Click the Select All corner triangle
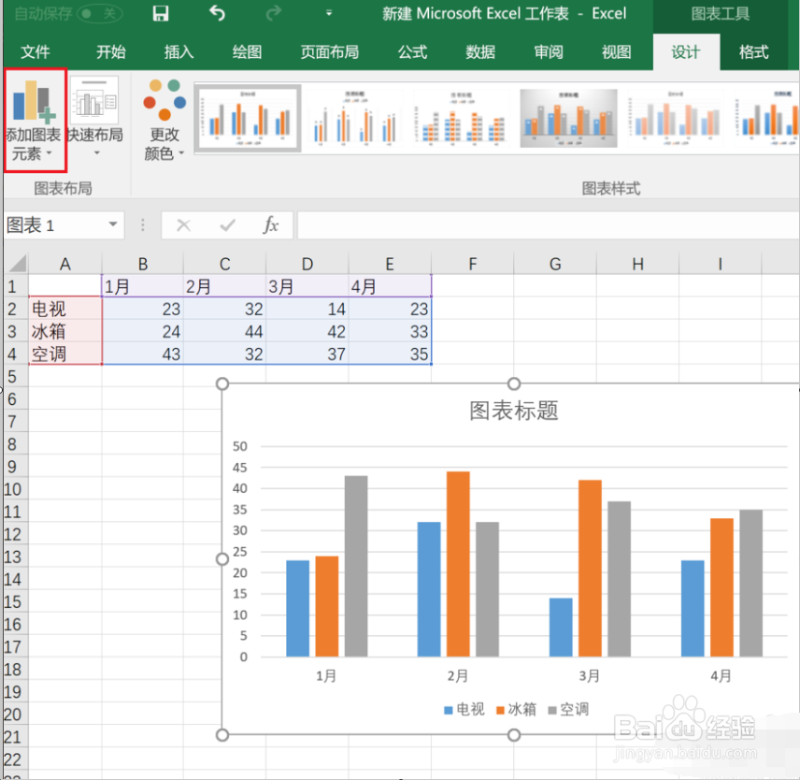800x780 pixels. point(18,264)
